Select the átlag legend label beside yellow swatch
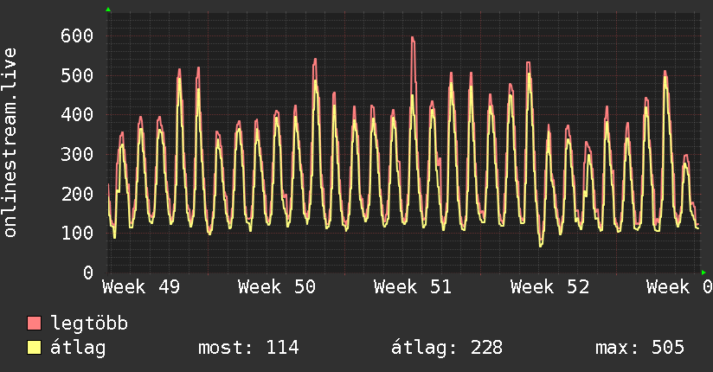Viewport: 713px width, 372px height. [x=79, y=348]
